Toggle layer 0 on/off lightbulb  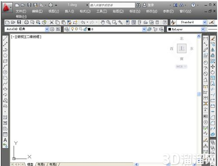72,29
